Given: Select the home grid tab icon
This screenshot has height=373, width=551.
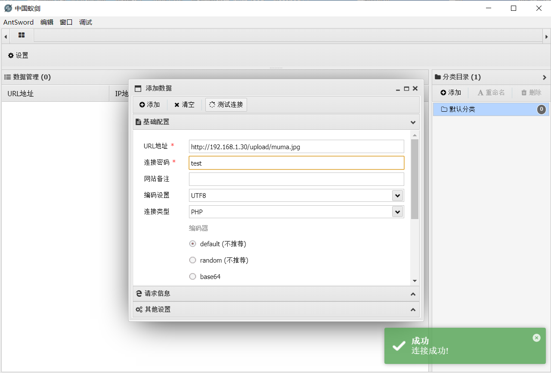Looking at the screenshot, I should [22, 35].
